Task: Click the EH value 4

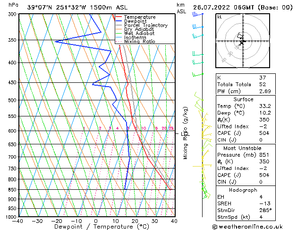Action: tap(261, 197)
